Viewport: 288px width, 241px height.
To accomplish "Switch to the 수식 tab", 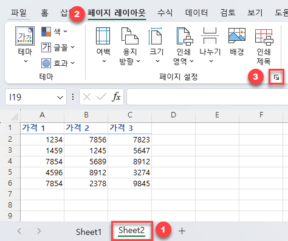I will pyautogui.click(x=165, y=13).
